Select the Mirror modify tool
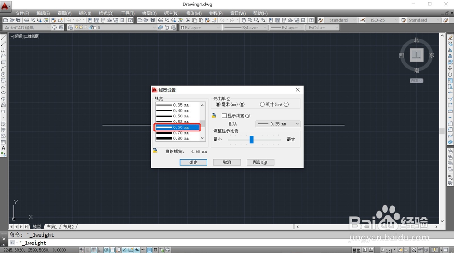Viewport: 454px width, 253px height. pos(450,50)
